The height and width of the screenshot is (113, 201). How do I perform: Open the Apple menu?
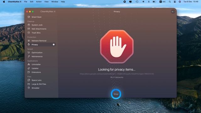click(4, 2)
